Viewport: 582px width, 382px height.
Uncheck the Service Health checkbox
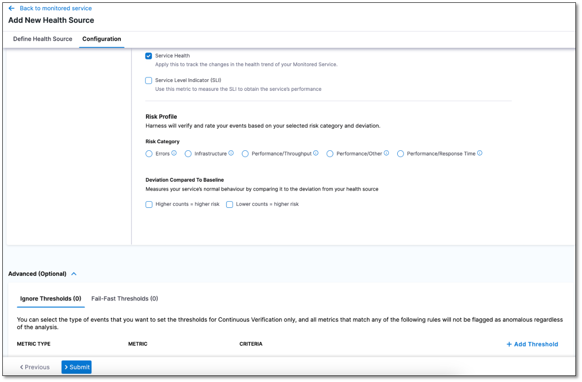[x=149, y=56]
